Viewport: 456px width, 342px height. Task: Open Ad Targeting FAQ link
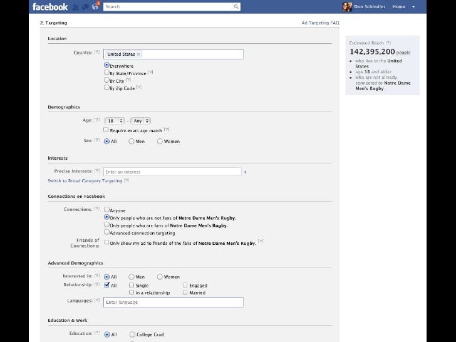pyautogui.click(x=320, y=23)
